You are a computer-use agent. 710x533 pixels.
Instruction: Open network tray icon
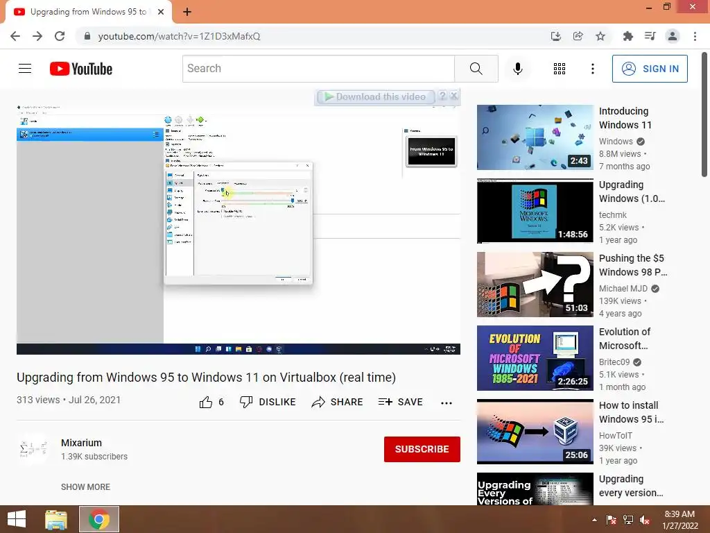coord(628,520)
